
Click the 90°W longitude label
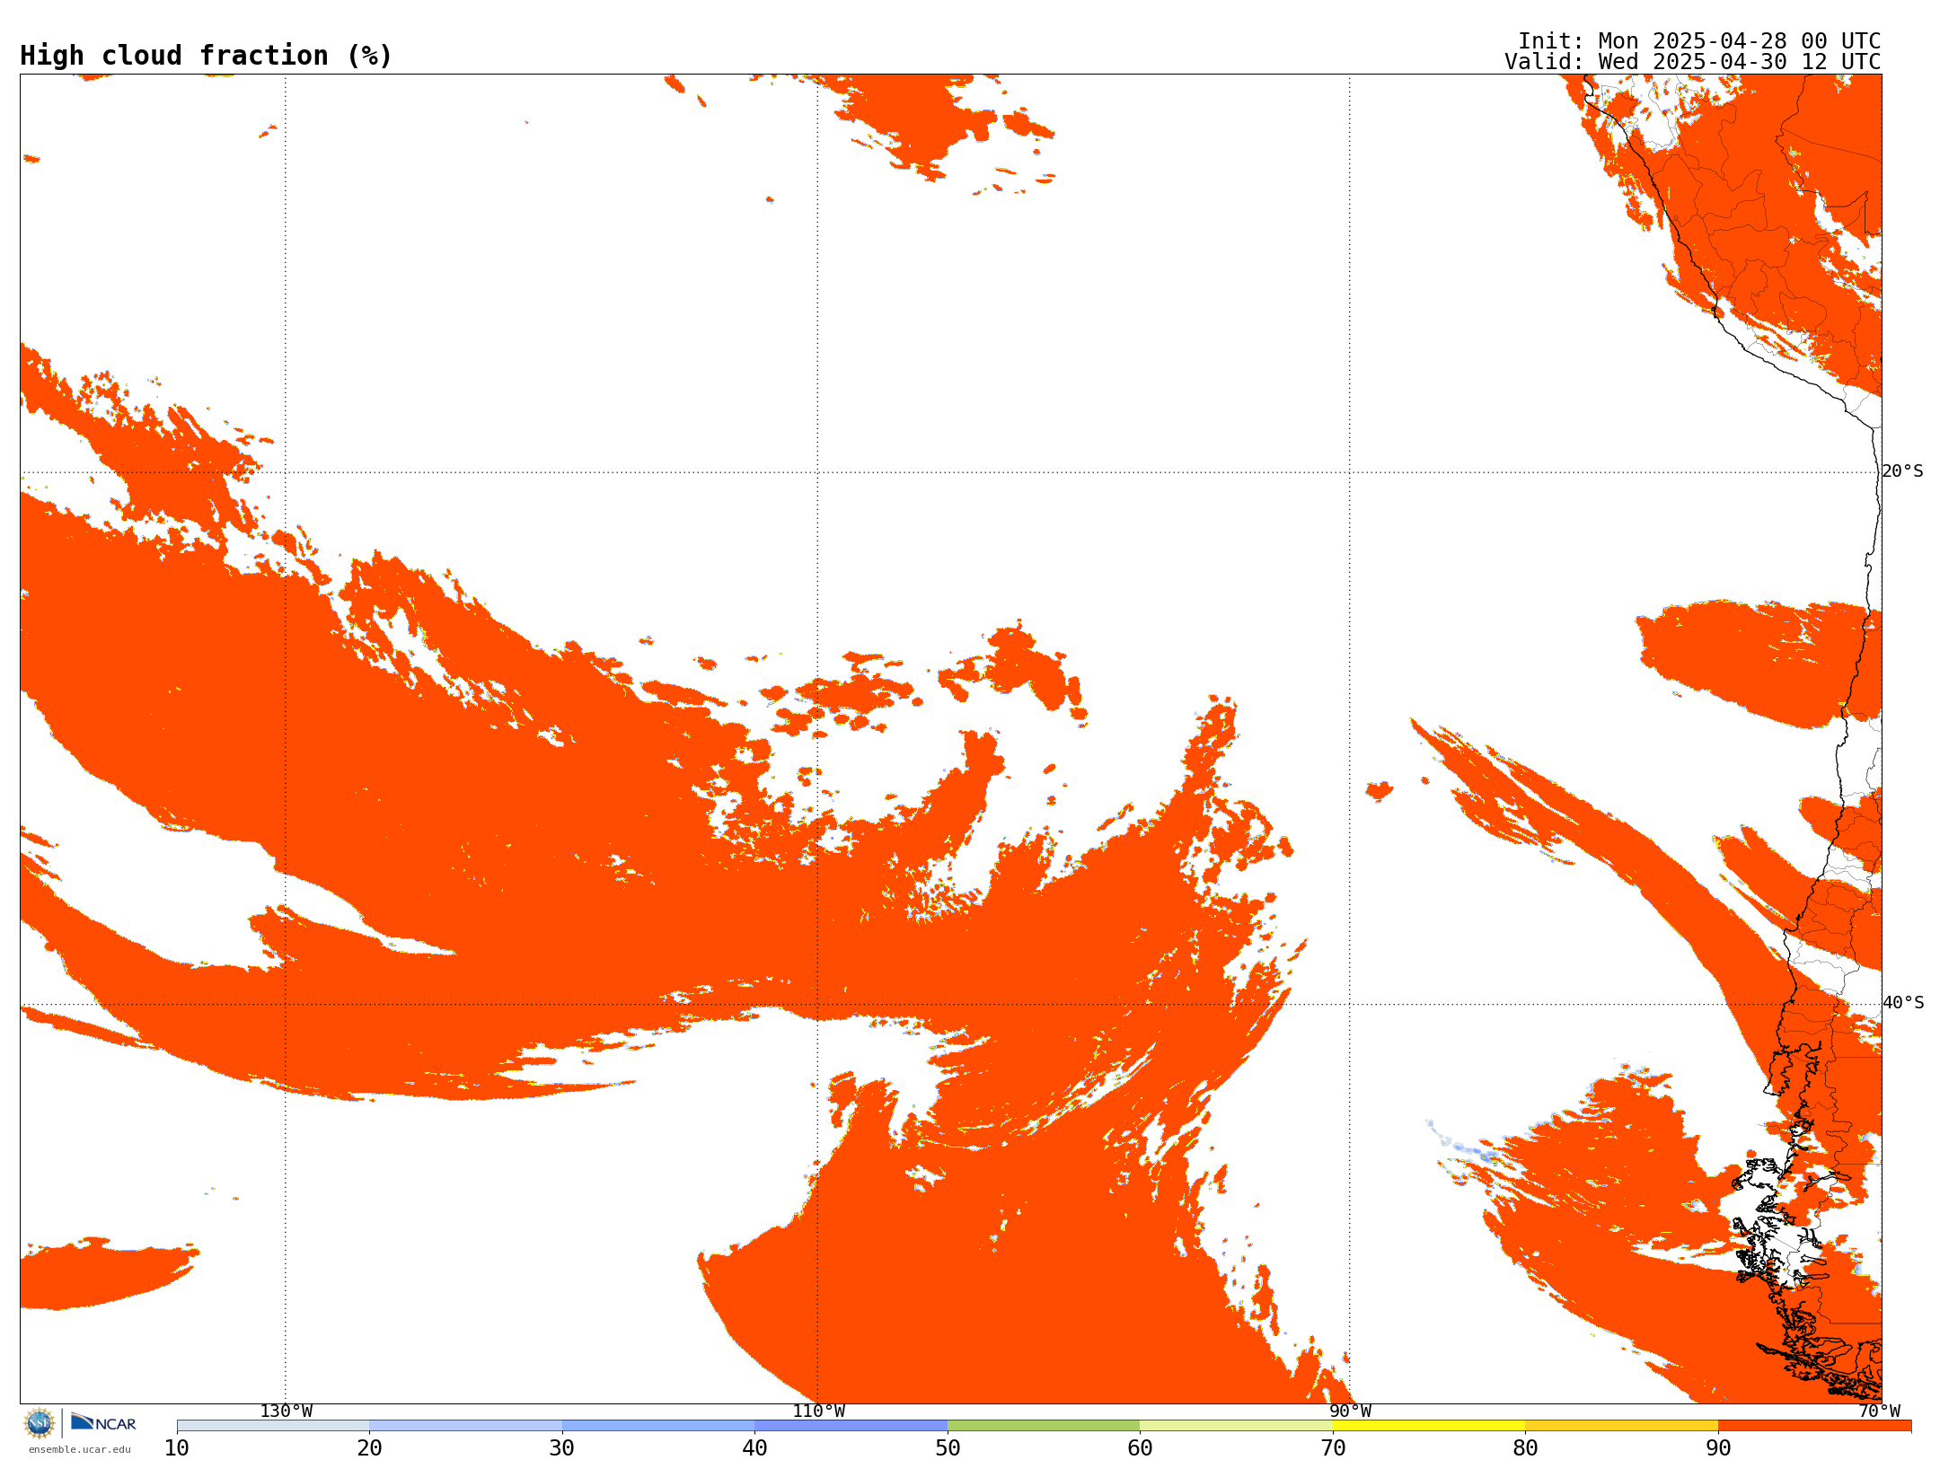click(x=1350, y=1412)
